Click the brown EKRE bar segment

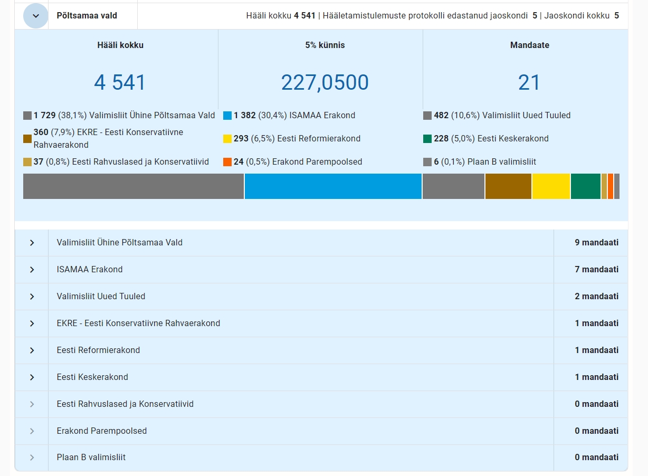[x=508, y=186]
